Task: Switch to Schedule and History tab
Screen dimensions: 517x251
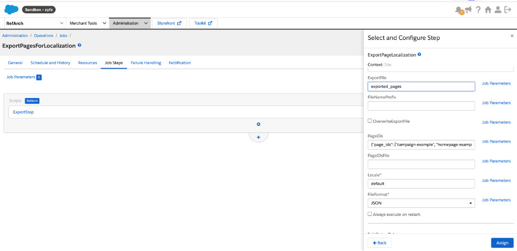Action: click(x=50, y=63)
